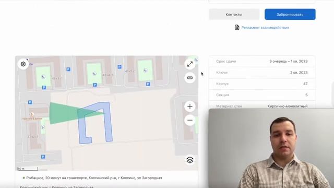Select the Срок сдачи value 3 очередь – 1 кв. 2023
The height and width of the screenshot is (188, 334).
tap(289, 62)
